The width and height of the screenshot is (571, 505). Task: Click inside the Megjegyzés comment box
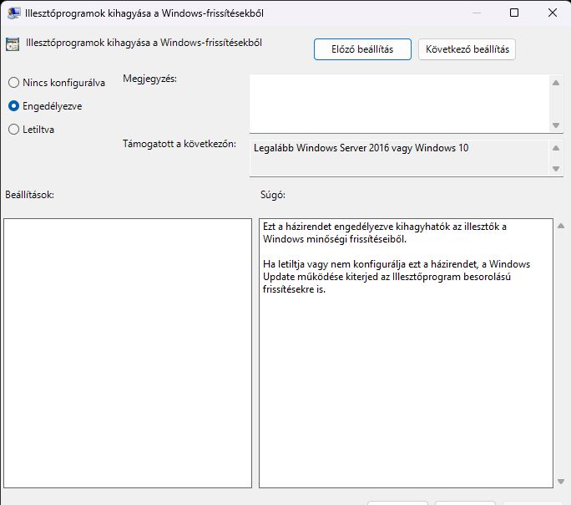(399, 104)
